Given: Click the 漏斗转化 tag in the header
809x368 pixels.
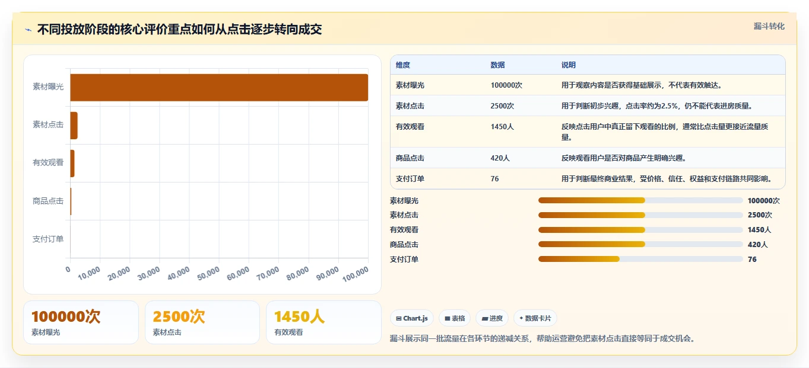Looking at the screenshot, I should (769, 27).
